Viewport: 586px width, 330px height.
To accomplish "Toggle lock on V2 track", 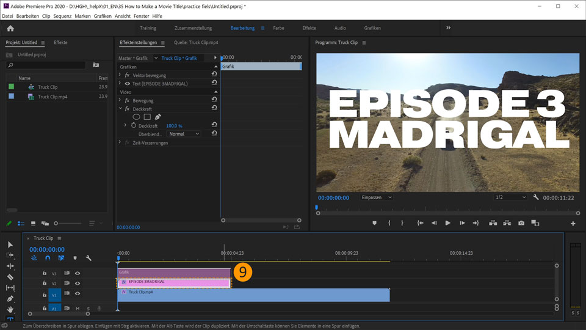I will tap(45, 283).
